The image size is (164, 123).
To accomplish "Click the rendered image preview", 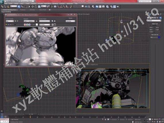I will point(41,46).
